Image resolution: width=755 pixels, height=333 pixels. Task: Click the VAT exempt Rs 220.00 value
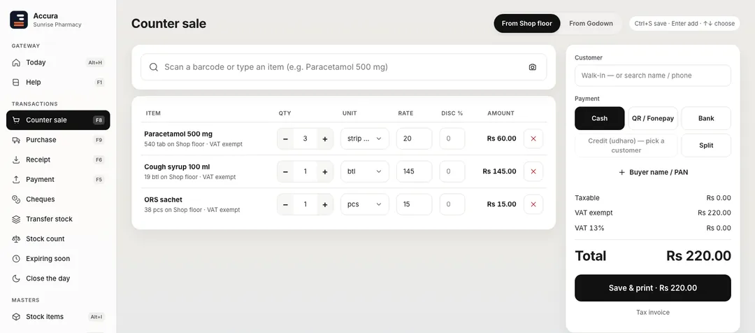[714, 213]
